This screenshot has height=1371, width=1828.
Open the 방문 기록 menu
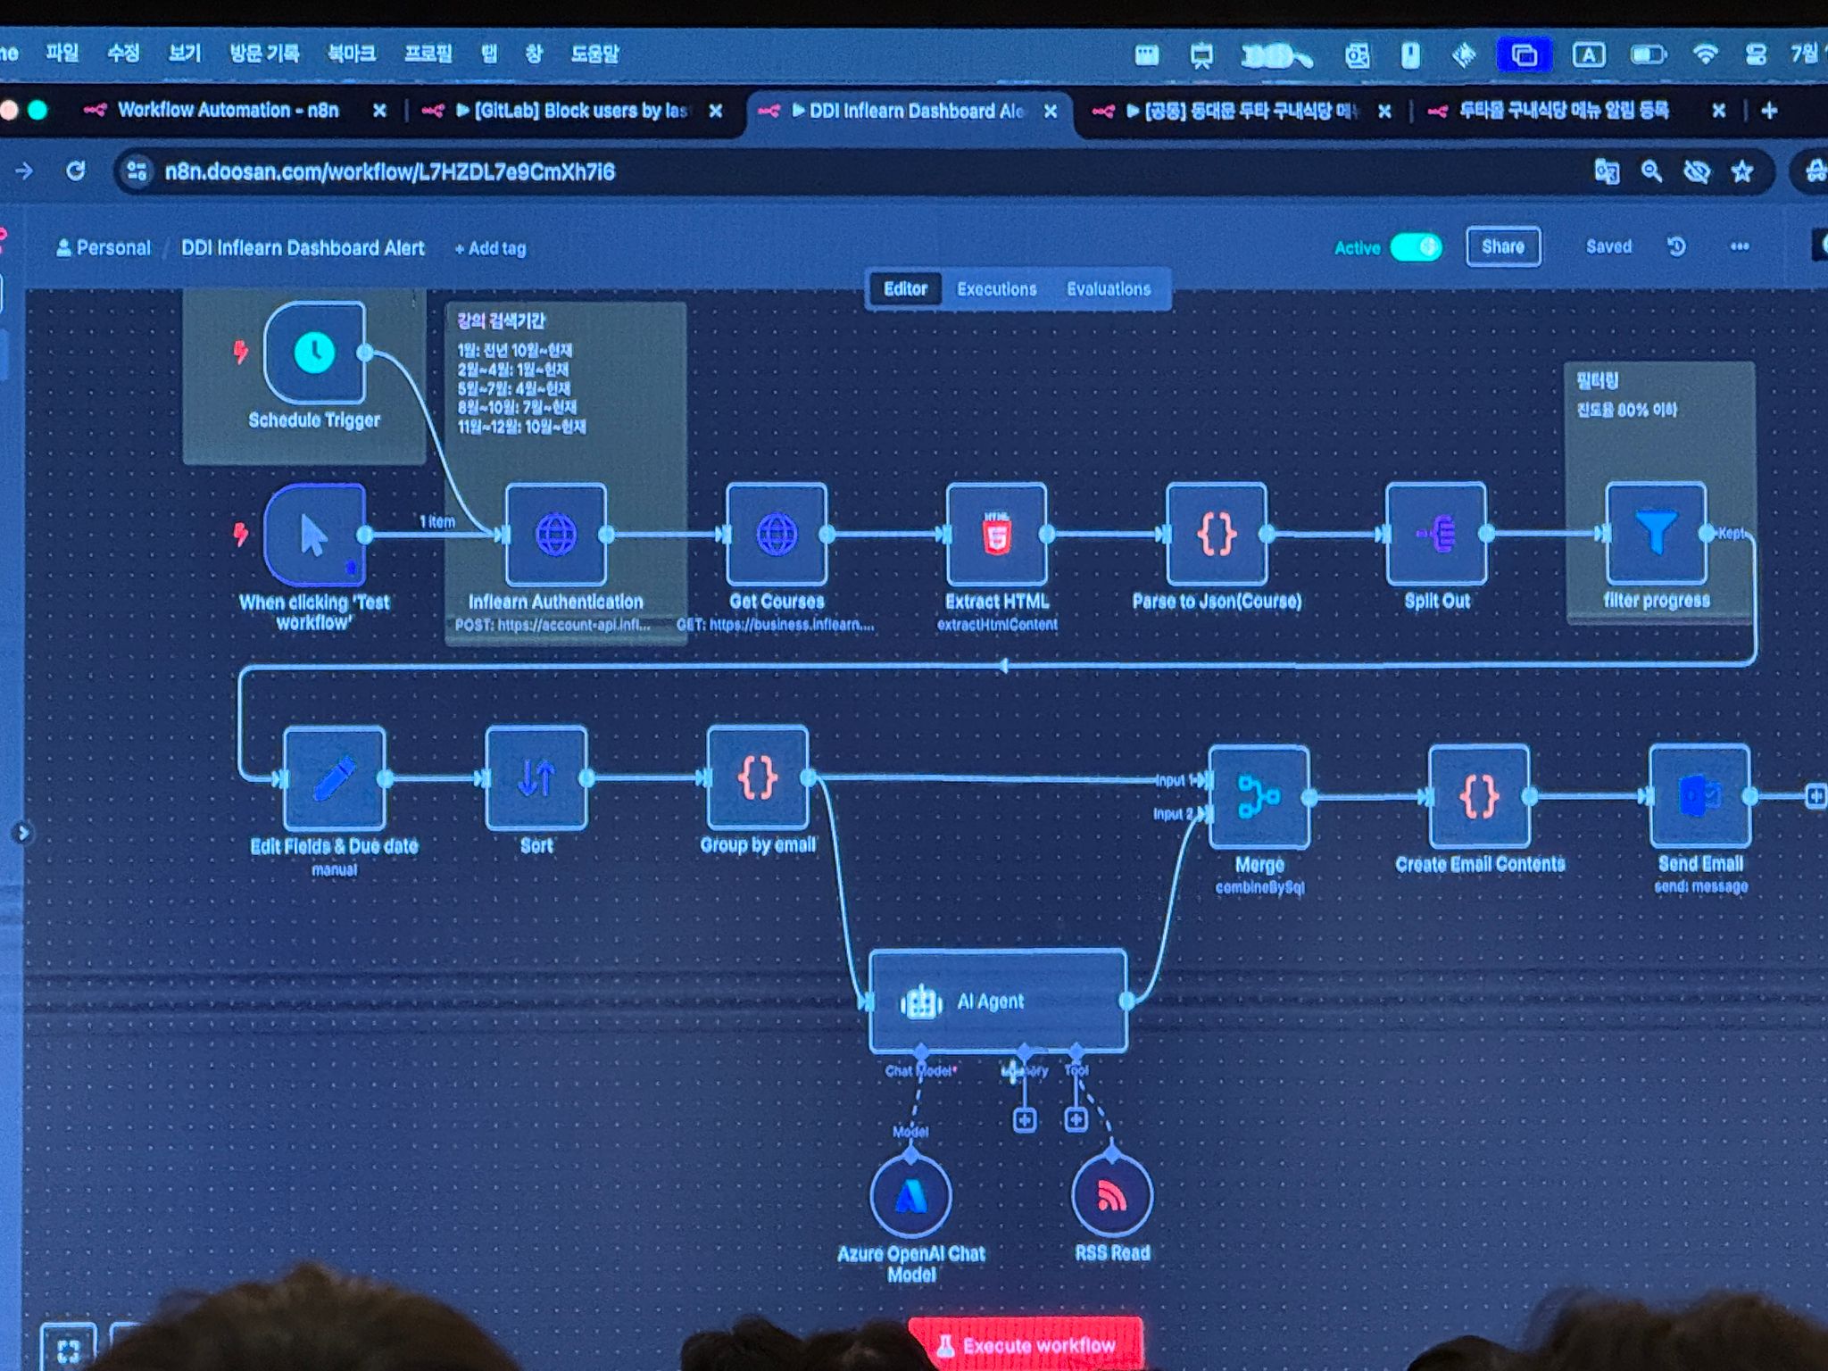[x=264, y=53]
